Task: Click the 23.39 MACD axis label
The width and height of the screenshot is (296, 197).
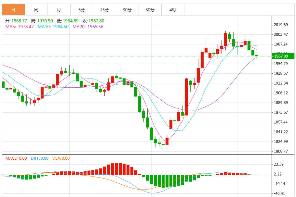Action: pyautogui.click(x=279, y=164)
